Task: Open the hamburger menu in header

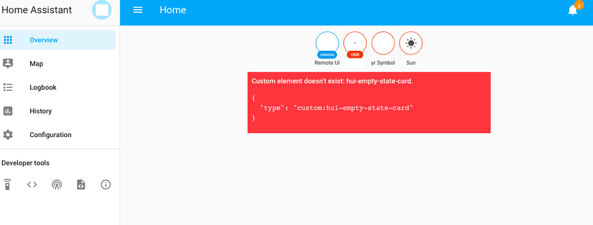Action: tap(138, 10)
